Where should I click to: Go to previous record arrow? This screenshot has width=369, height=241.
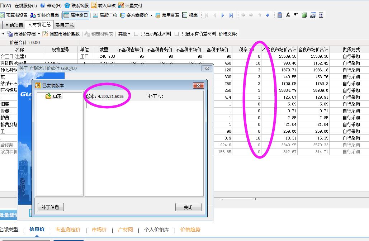214,15
